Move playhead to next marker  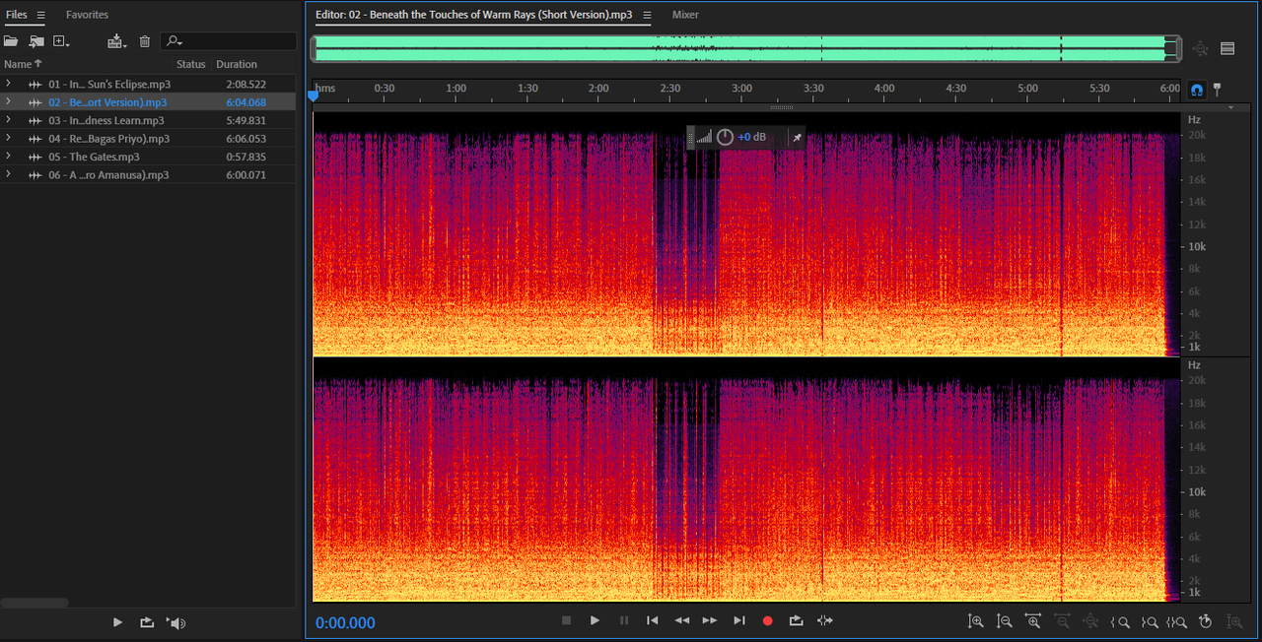738,620
